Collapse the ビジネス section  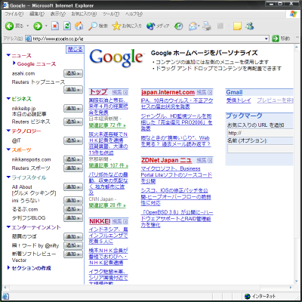pos(8,99)
